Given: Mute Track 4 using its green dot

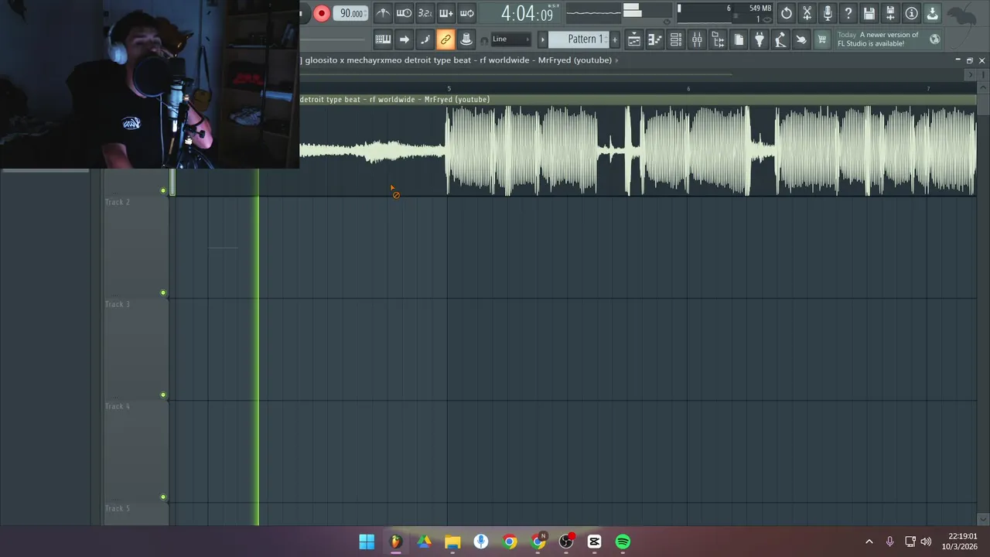Looking at the screenshot, I should (163, 497).
